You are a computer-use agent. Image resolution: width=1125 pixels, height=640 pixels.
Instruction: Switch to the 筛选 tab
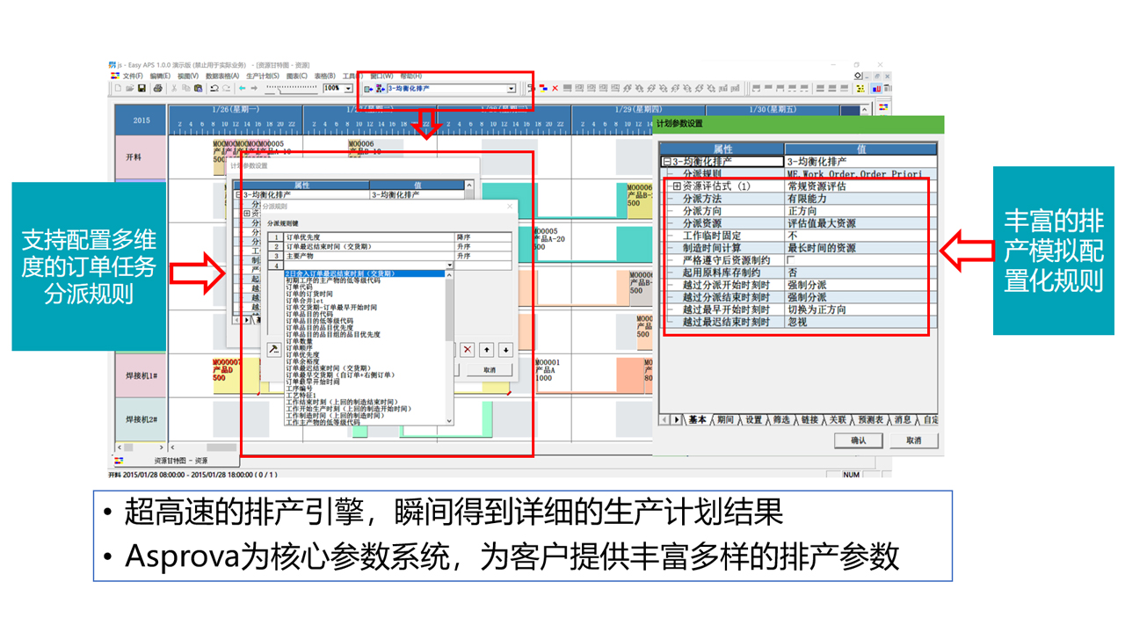[x=780, y=420]
